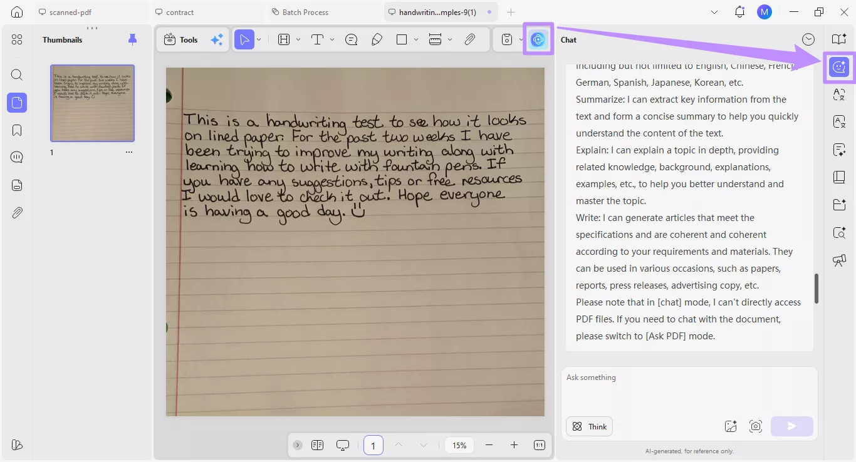Click the blue sparkle AI icon beside Tools
Image resolution: width=856 pixels, height=462 pixels.
pyautogui.click(x=217, y=39)
